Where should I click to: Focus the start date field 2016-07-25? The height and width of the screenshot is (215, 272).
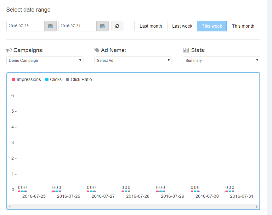click(25, 26)
